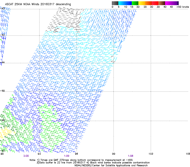Click the green 15-20 knots legend swatch

135,3
